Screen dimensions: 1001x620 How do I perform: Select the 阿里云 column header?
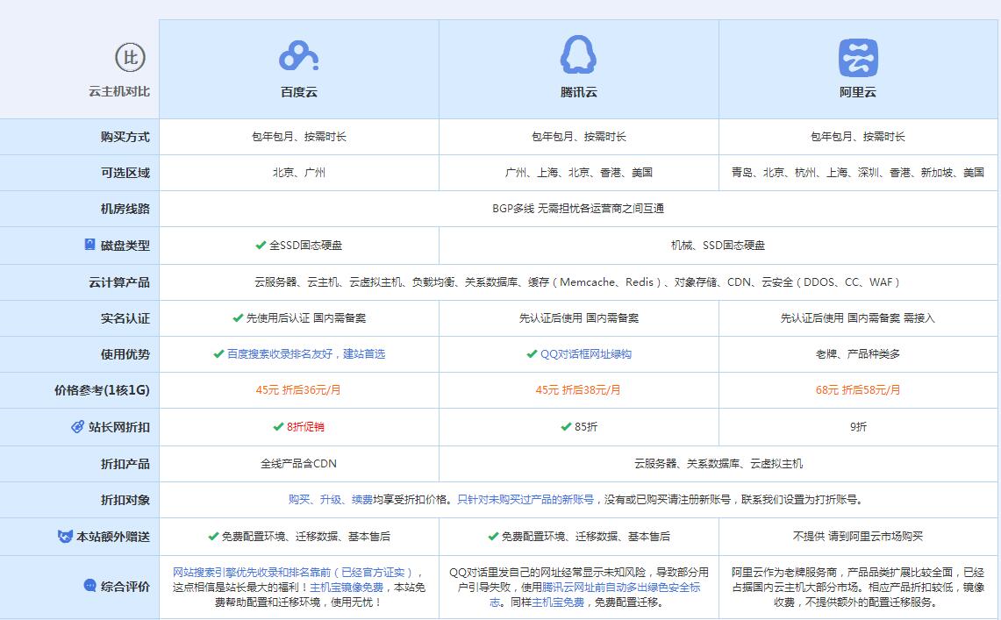(857, 89)
